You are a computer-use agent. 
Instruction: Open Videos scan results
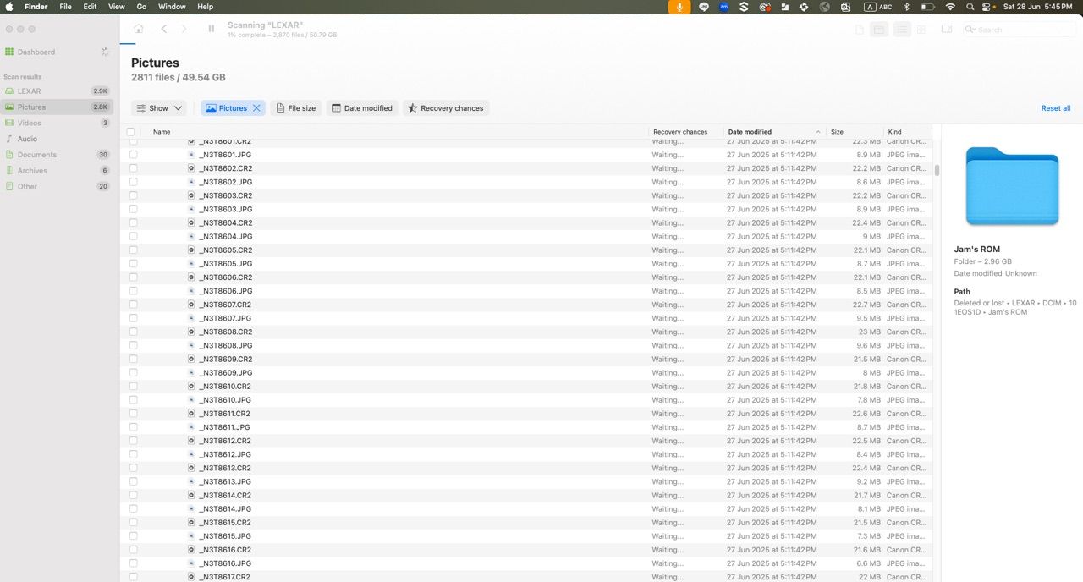[58, 123]
